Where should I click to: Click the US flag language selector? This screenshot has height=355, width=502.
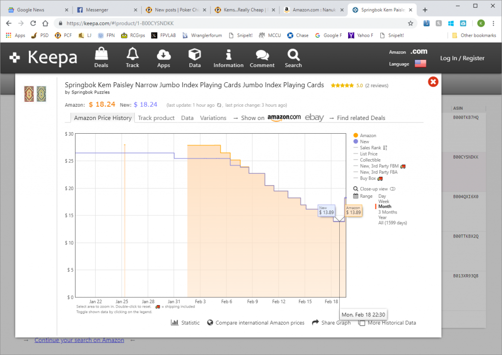click(420, 64)
